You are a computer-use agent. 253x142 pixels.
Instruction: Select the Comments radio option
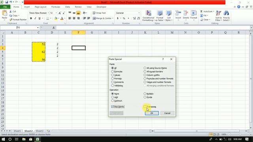point(112,82)
